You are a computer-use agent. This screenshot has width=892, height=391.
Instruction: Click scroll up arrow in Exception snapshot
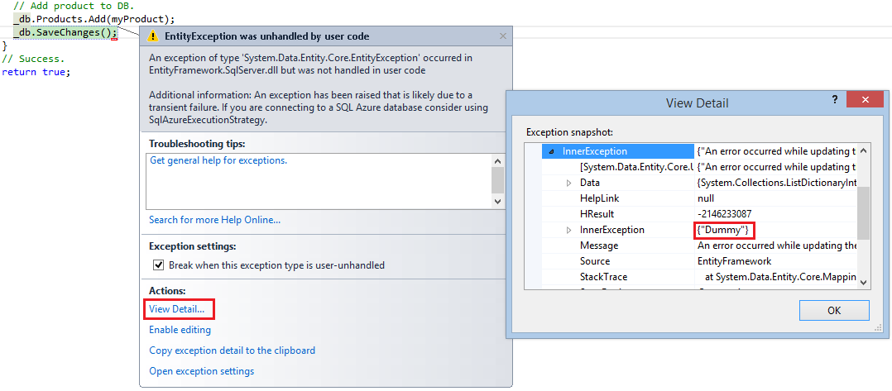tap(864, 152)
